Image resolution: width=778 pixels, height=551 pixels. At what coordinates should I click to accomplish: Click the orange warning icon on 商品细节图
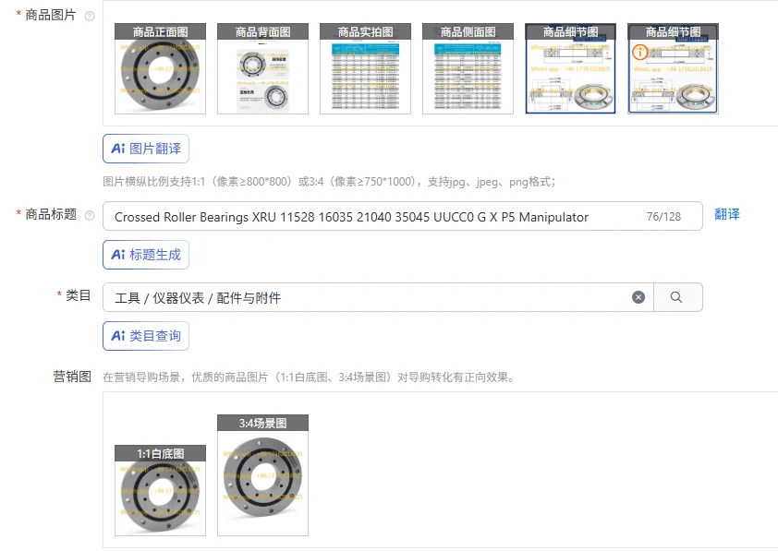point(640,51)
